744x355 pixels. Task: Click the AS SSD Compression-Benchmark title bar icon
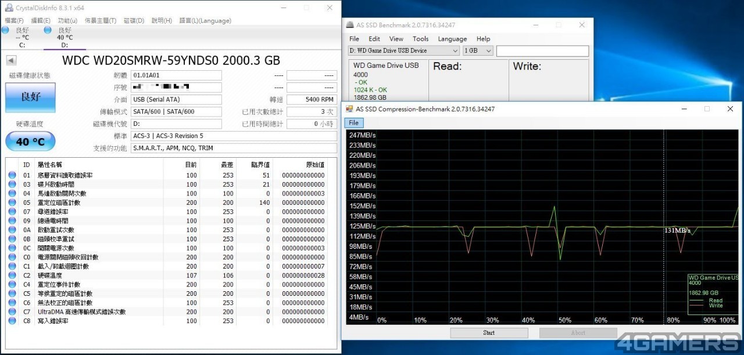tap(349, 109)
